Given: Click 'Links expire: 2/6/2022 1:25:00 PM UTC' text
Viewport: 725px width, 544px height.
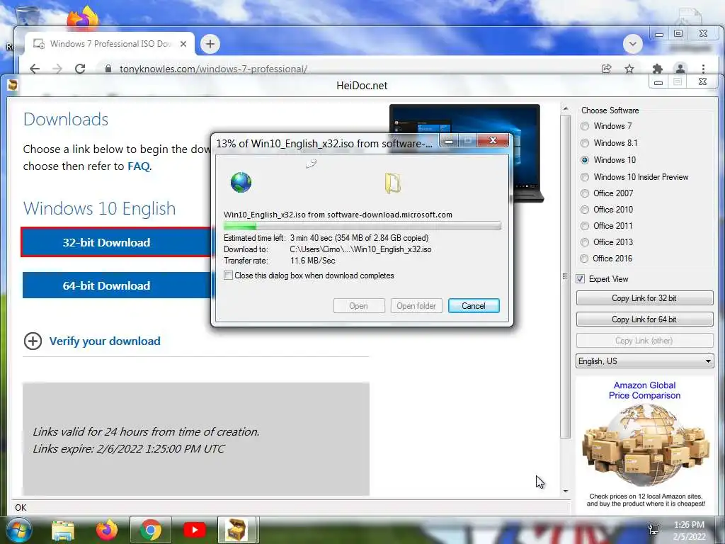Looking at the screenshot, I should tap(129, 448).
